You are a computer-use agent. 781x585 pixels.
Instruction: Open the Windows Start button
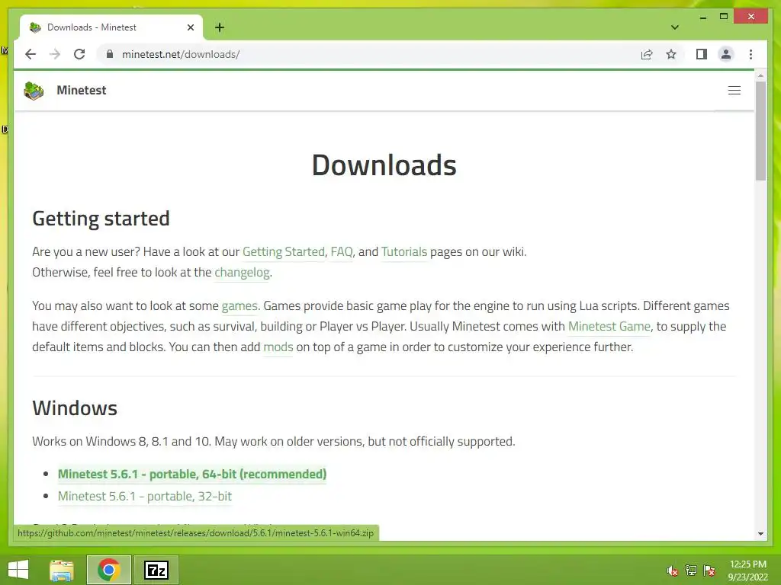(18, 570)
